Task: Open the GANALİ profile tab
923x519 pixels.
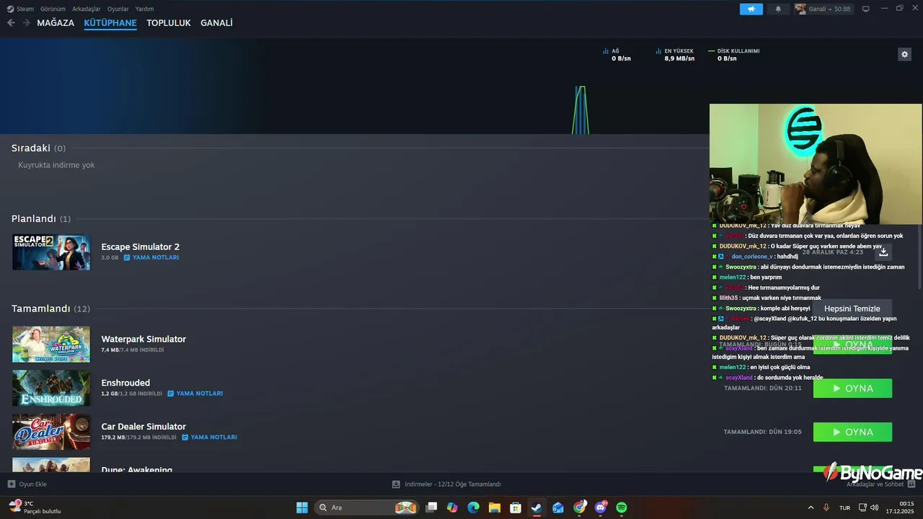Action: click(216, 23)
